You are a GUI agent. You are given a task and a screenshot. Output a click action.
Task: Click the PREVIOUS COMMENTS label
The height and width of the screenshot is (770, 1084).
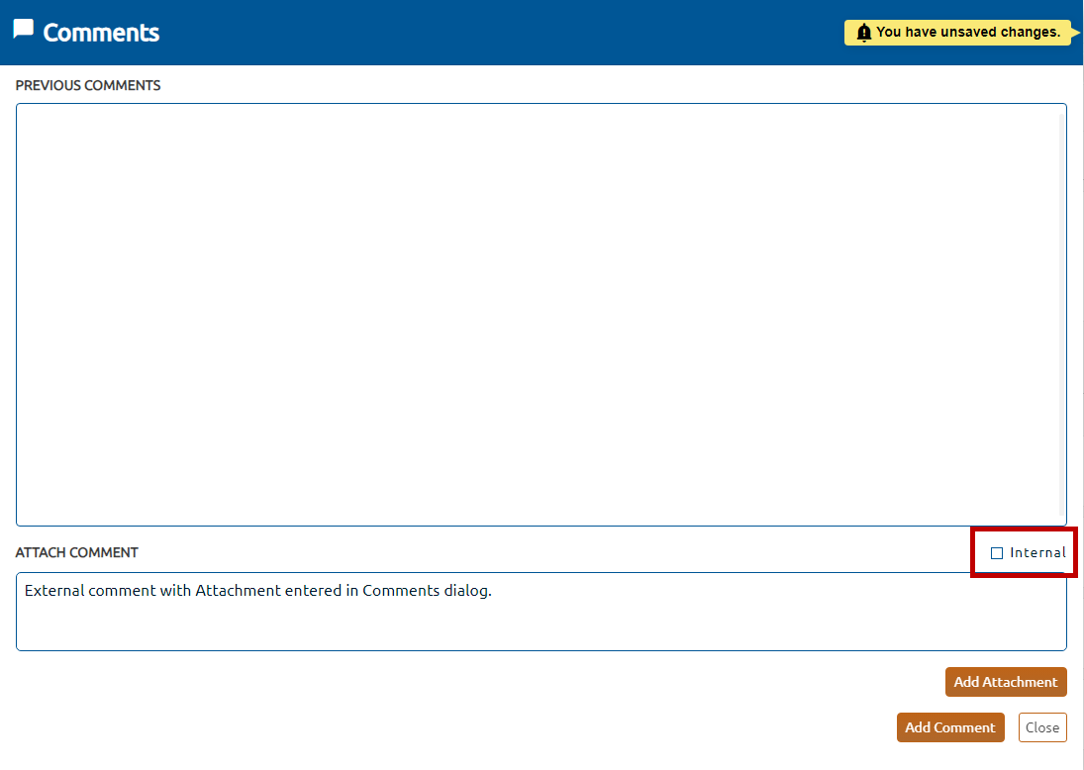pos(88,86)
